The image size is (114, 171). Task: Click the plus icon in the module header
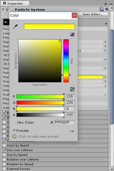[x=106, y=24]
